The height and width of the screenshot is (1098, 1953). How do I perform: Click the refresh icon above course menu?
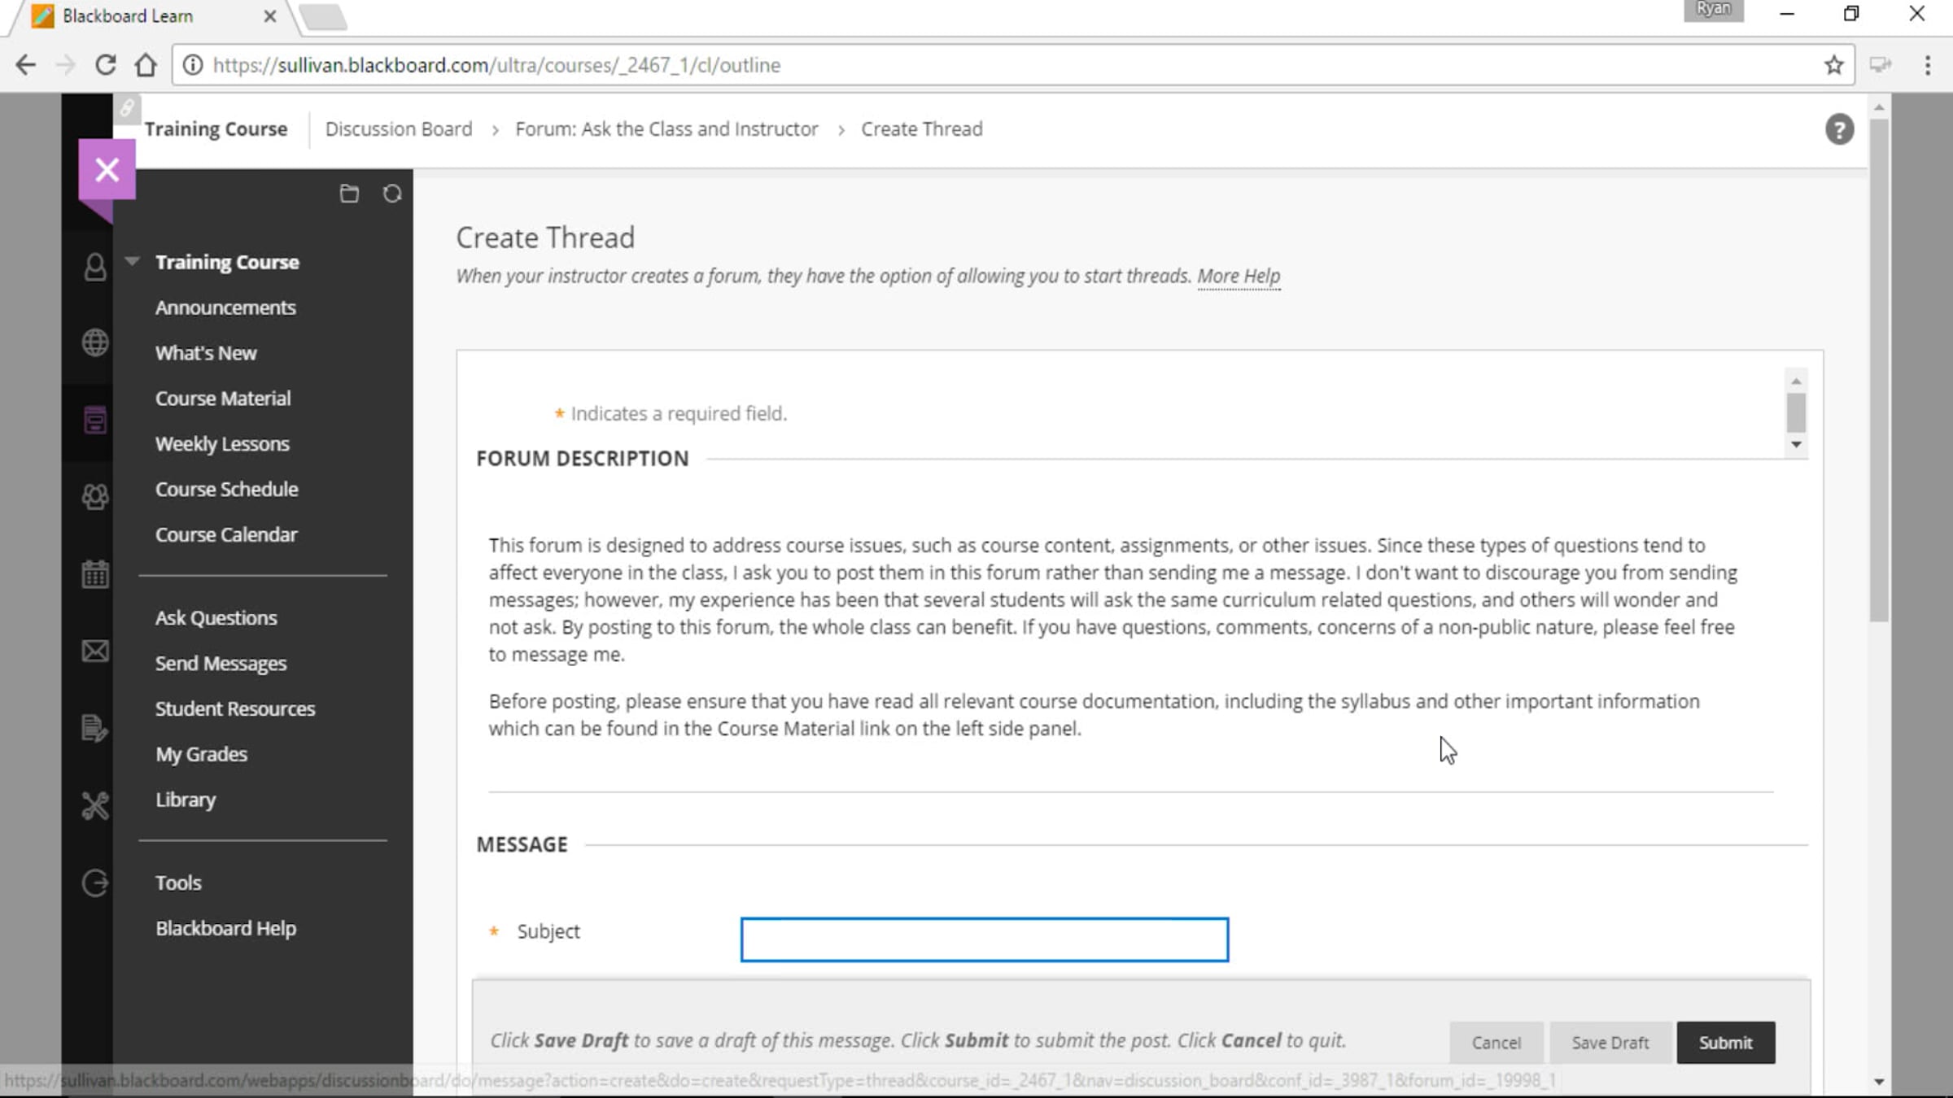coord(392,194)
